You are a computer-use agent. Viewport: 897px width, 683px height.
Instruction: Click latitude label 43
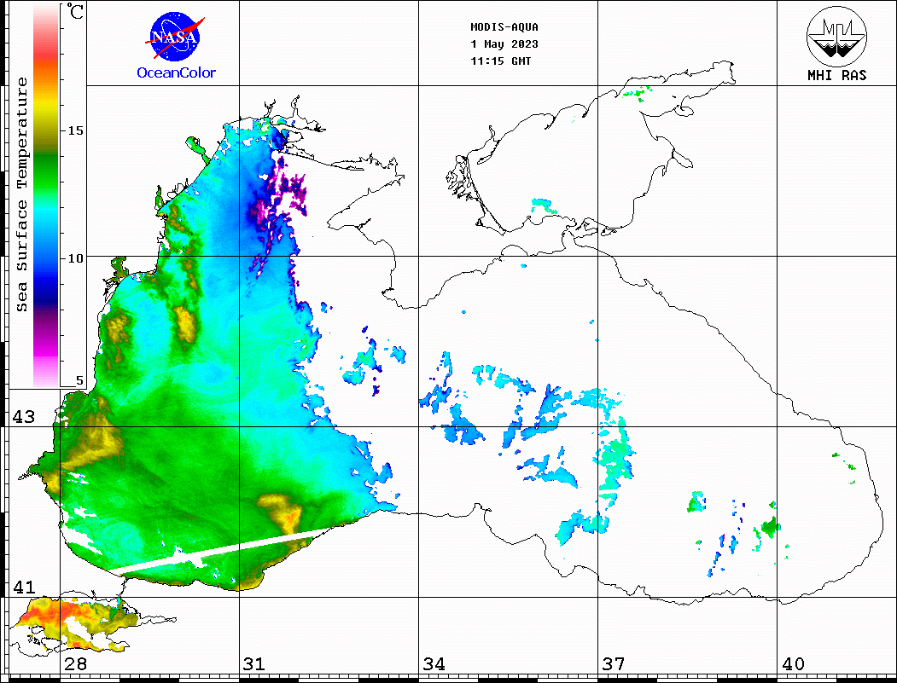coord(24,417)
